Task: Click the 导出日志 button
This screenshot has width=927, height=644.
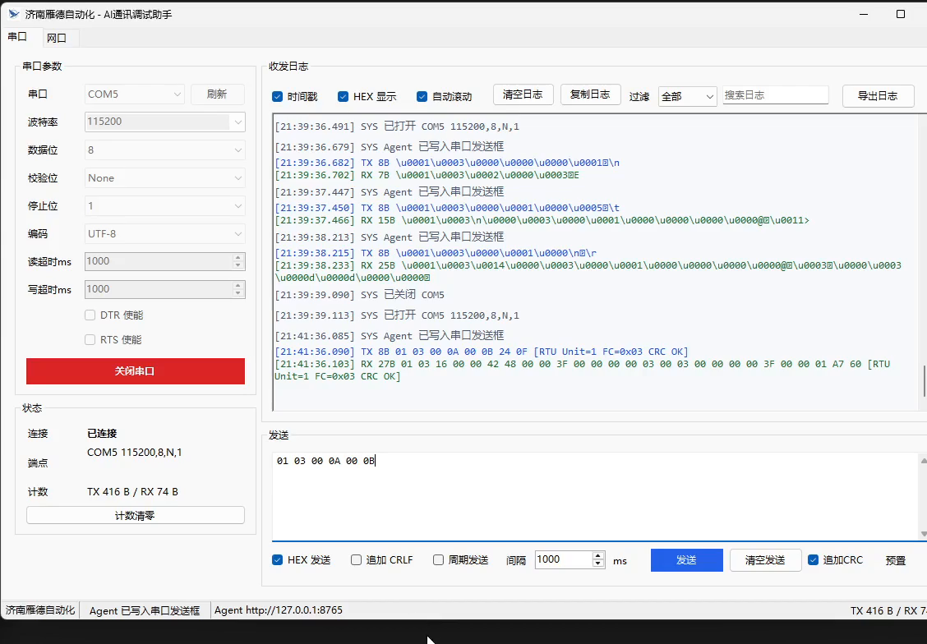Action: (878, 96)
